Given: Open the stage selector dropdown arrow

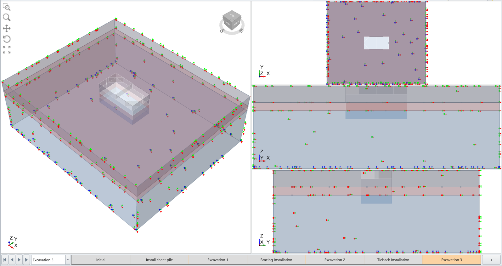Looking at the screenshot, I should click(68, 260).
